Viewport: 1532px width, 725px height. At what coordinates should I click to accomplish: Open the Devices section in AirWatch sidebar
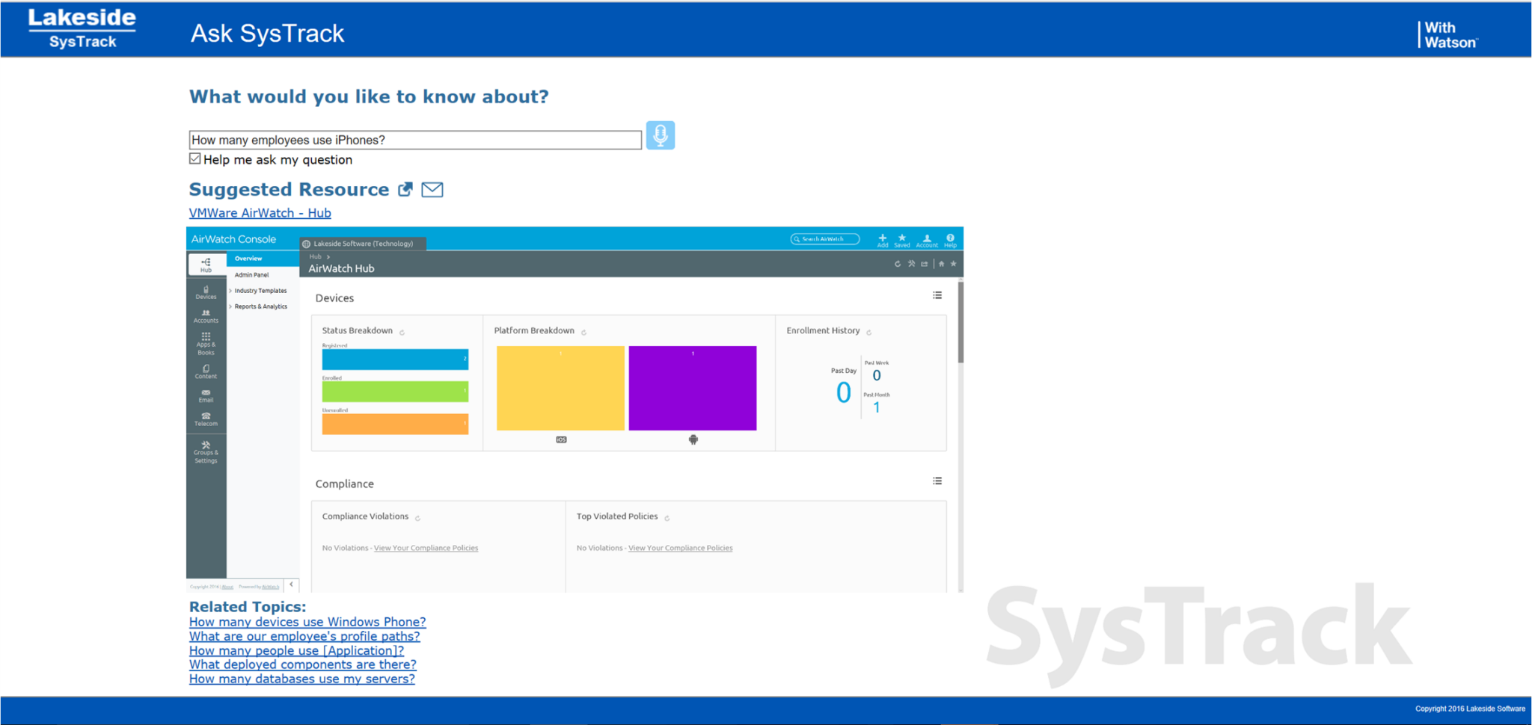[x=206, y=291]
